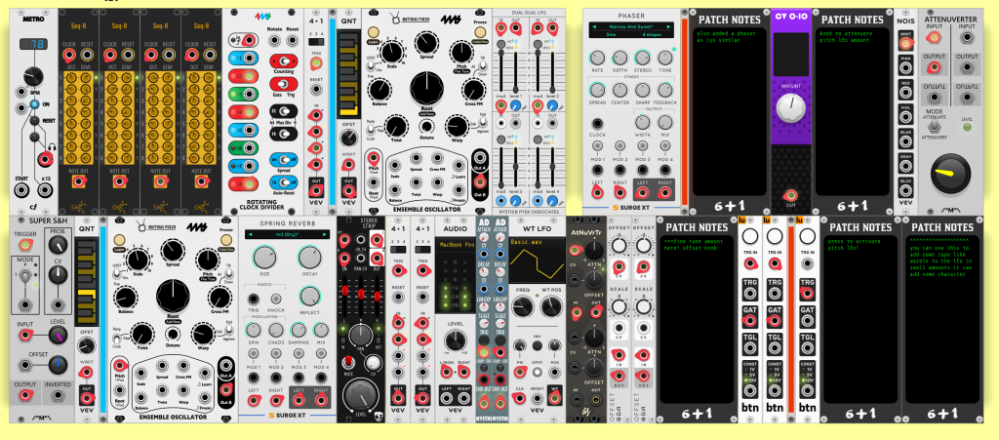This screenshot has height=440, width=999.
Task: Click the headphone icon on the METRO module
Action: coord(53,148)
